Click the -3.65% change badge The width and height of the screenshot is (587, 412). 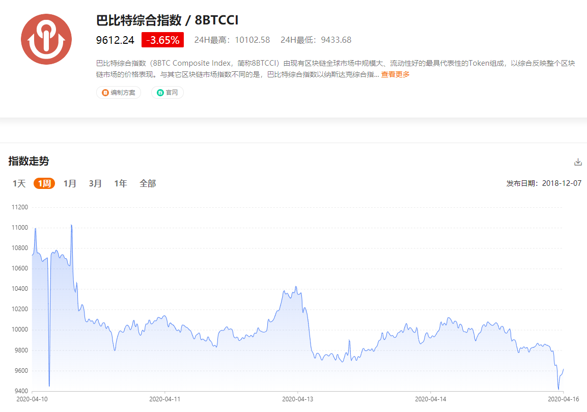coord(162,40)
